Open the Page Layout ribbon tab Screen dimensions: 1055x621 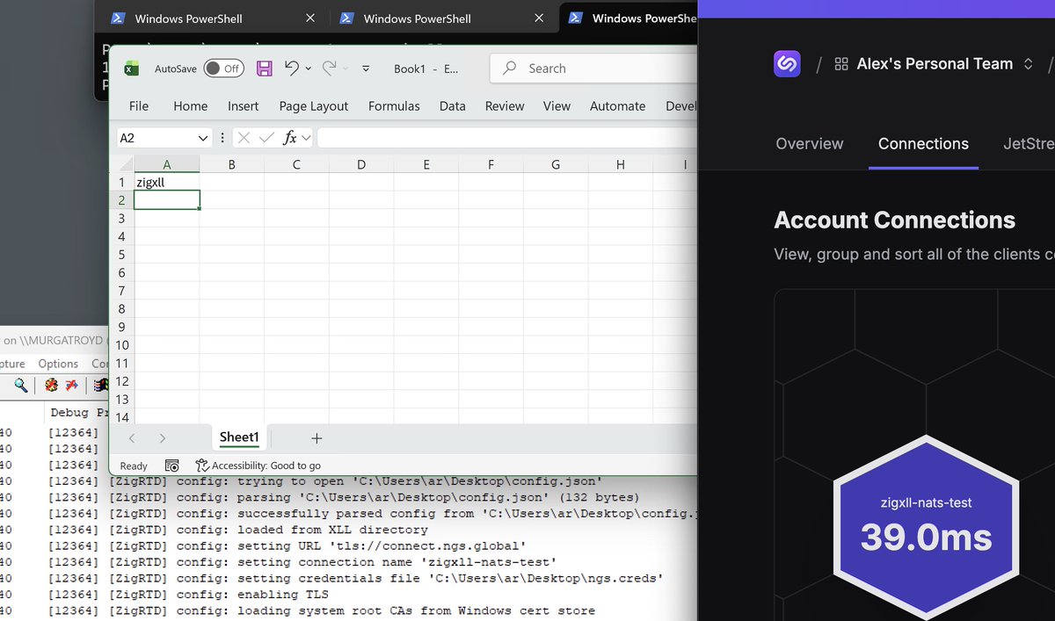tap(314, 106)
